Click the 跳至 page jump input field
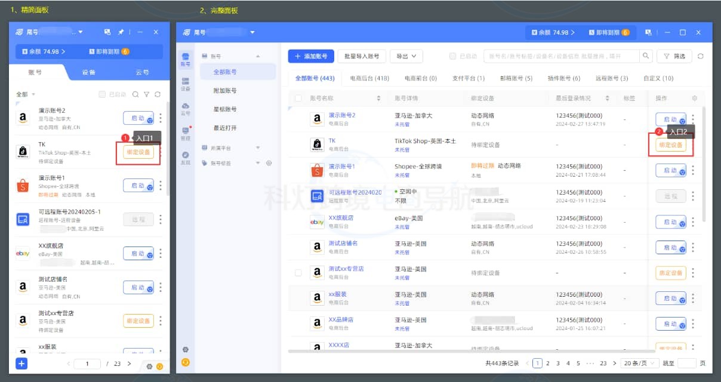This screenshot has height=382, width=721. [x=687, y=362]
